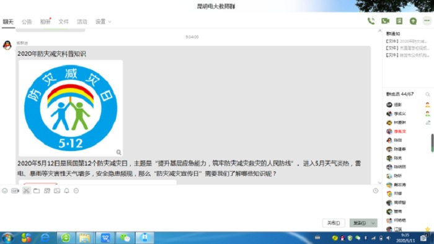Viewport: 434px width, 244px height.
Task: Click the sender's penguin avatar
Action: [x=7, y=45]
